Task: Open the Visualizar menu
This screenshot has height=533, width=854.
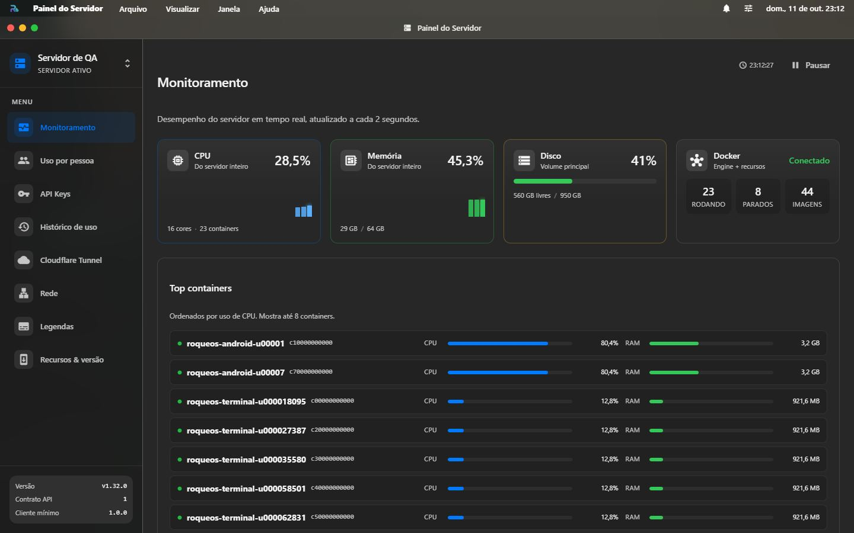Action: pyautogui.click(x=182, y=9)
